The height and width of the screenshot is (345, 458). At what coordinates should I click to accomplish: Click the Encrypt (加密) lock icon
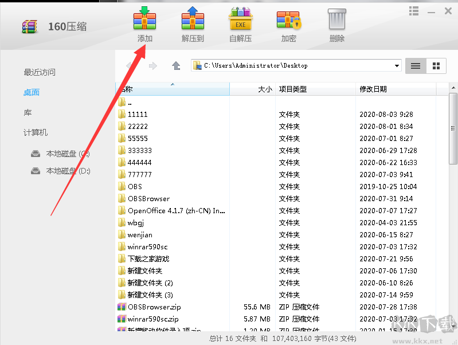[288, 20]
